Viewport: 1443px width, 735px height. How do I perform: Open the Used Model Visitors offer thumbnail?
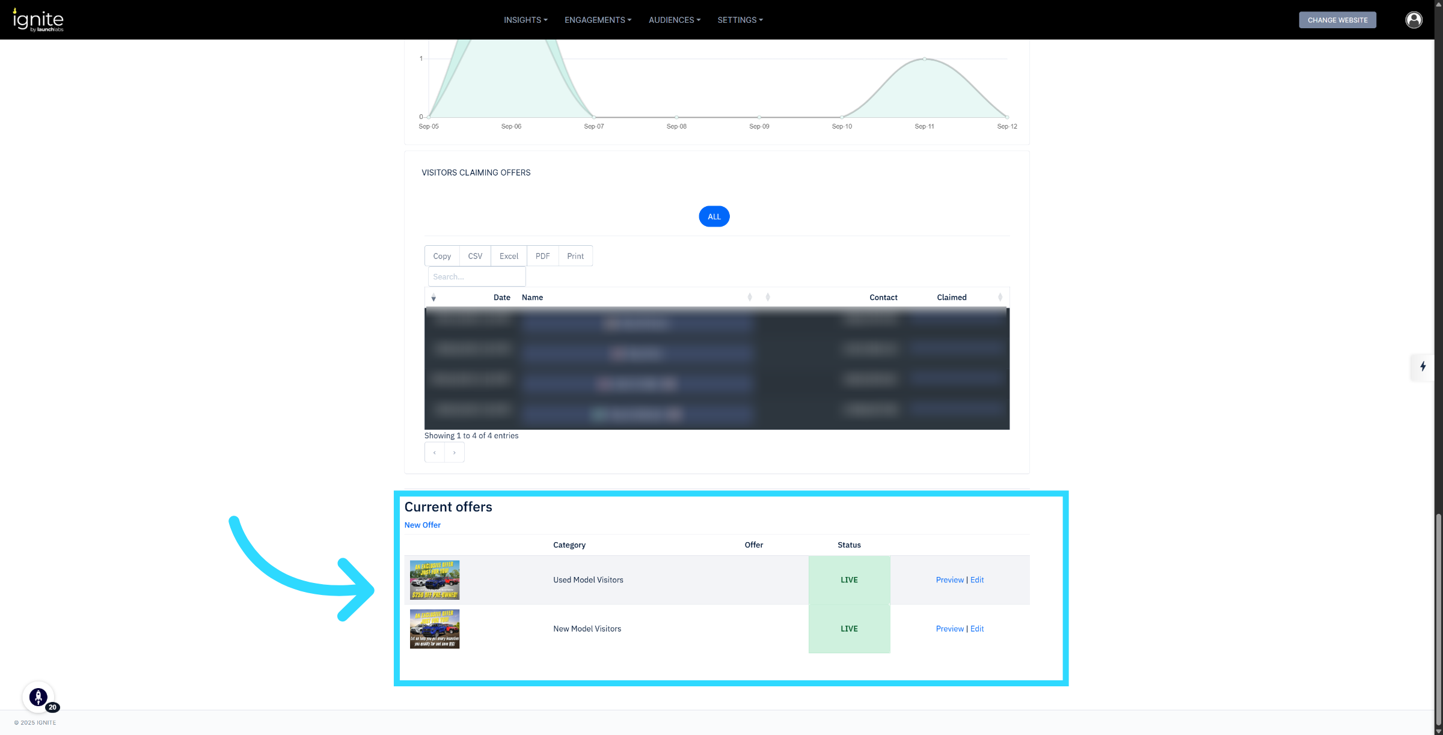435,580
